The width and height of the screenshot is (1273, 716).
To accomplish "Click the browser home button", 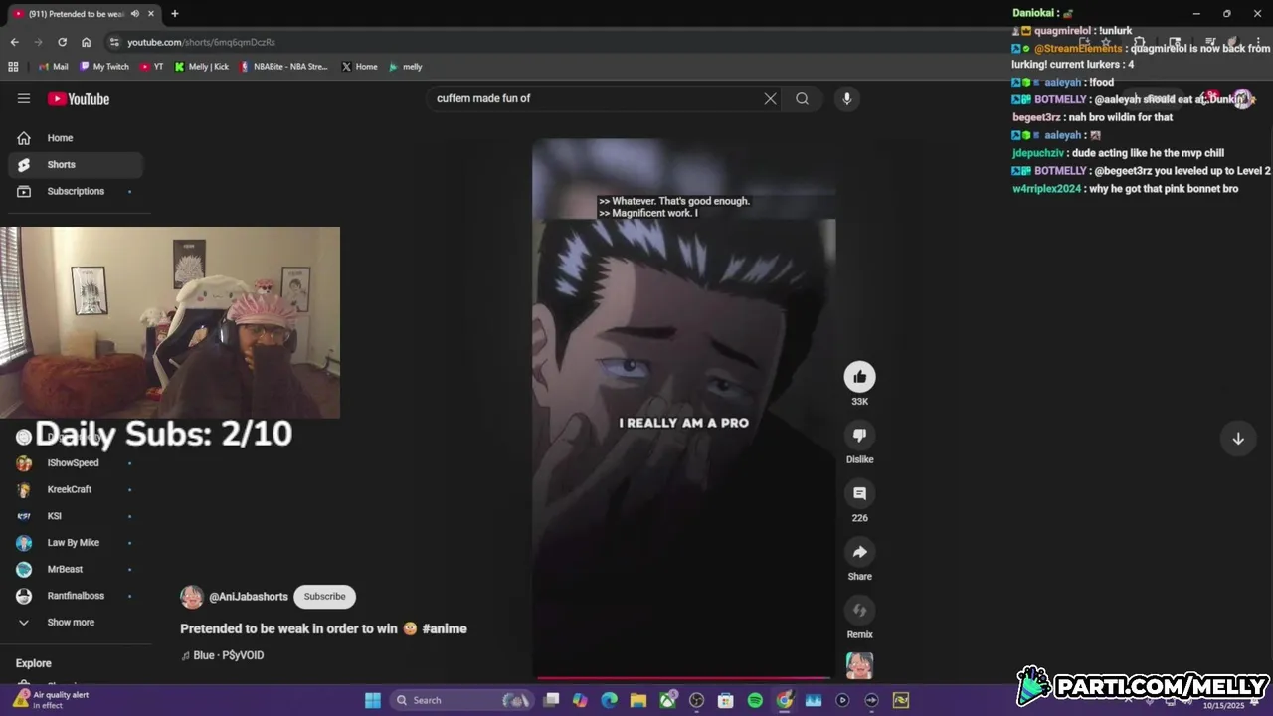I will point(87,42).
